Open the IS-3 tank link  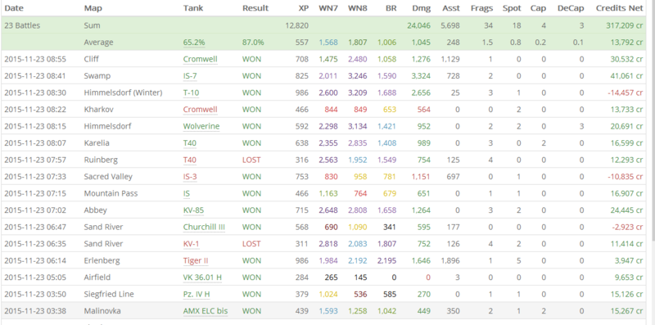[190, 177]
